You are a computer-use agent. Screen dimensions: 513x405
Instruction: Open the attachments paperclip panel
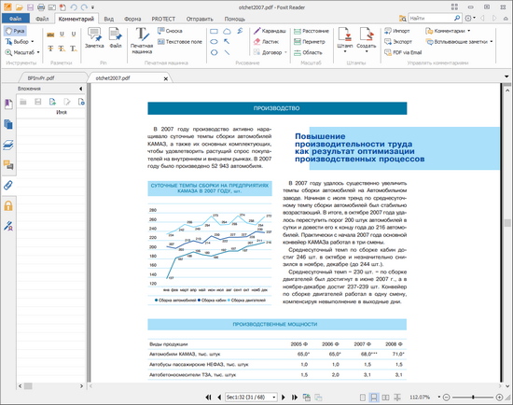[8, 186]
